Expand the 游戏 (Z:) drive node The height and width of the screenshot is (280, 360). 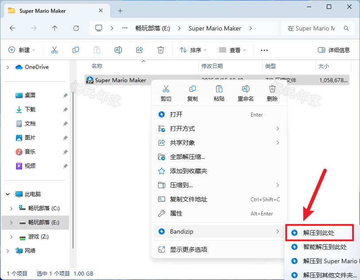11,237
